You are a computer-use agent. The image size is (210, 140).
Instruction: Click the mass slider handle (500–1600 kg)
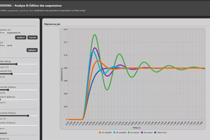point(16,64)
